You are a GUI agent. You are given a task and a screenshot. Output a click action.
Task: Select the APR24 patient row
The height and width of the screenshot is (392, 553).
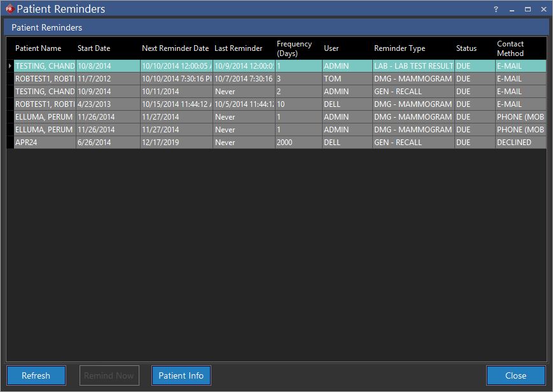[45, 143]
